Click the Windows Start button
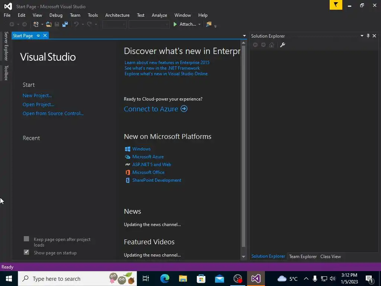 9,279
